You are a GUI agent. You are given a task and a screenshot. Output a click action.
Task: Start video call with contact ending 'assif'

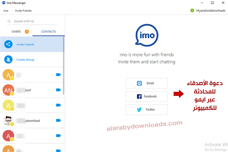point(59,90)
